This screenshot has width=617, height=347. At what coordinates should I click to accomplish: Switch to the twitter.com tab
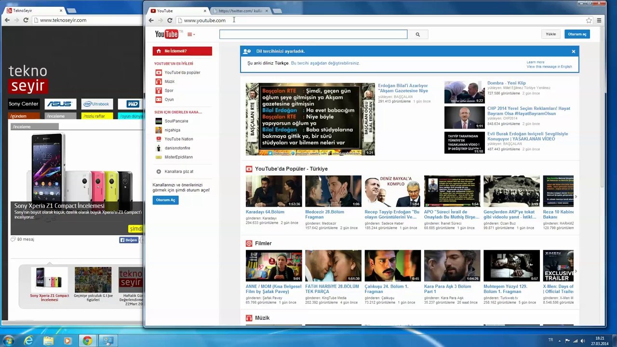point(240,11)
